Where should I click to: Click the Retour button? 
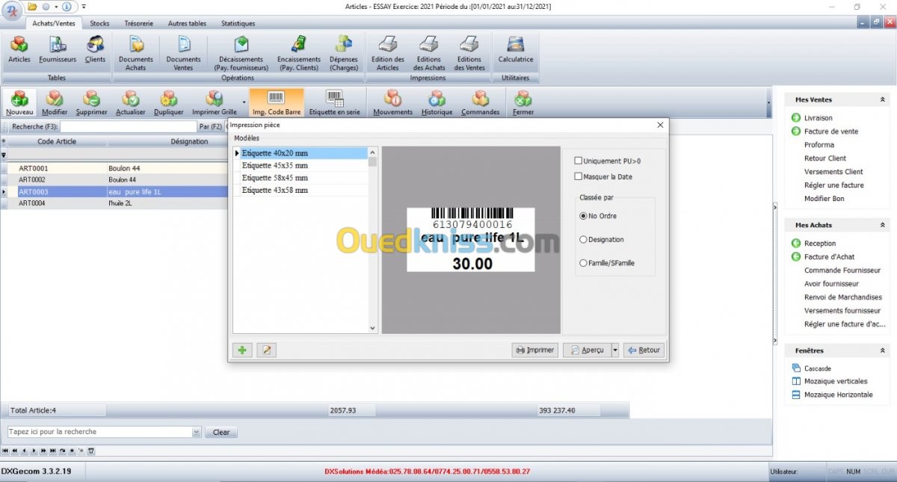click(643, 350)
